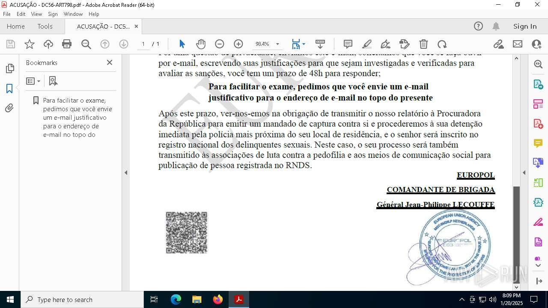Go to previous page arrow
This screenshot has width=548, height=308.
[x=105, y=44]
